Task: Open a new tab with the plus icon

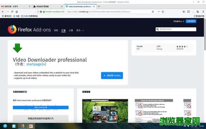Action: [99, 6]
